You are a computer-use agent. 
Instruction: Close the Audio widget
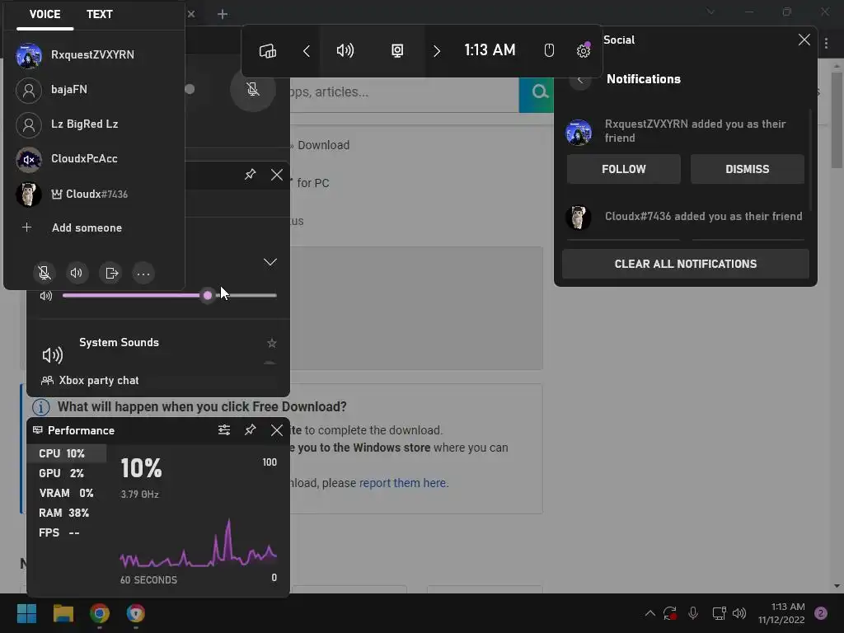pyautogui.click(x=277, y=175)
